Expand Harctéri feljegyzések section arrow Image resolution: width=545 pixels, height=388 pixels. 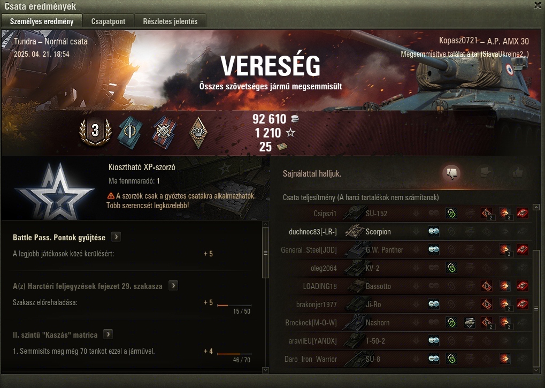click(x=173, y=286)
